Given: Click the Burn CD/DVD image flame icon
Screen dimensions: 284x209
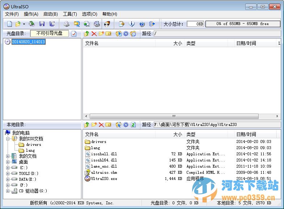Looking at the screenshot, I should [x=107, y=24].
